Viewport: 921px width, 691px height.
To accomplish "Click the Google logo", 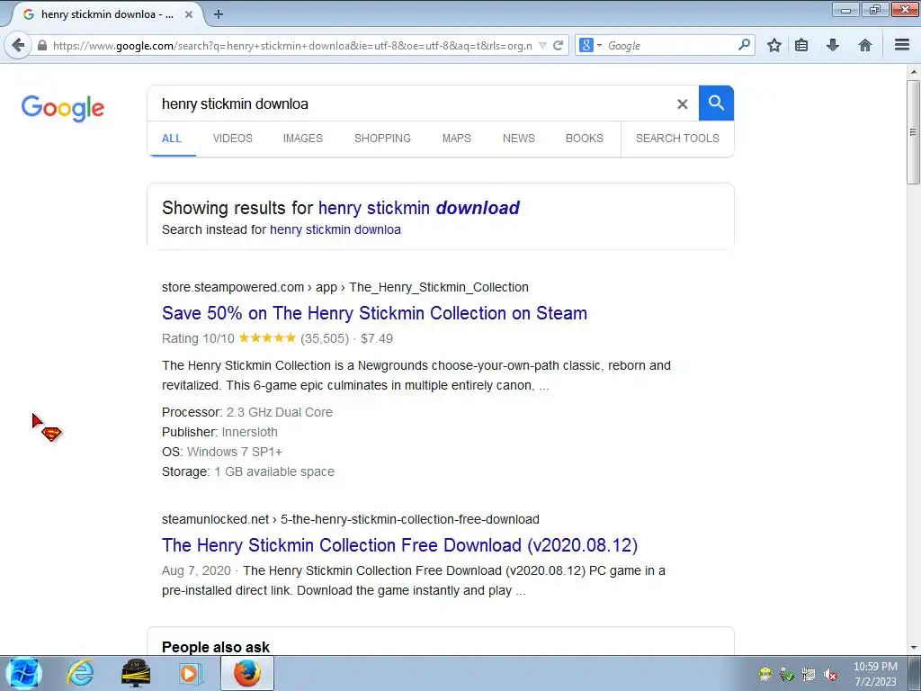I will click(62, 108).
